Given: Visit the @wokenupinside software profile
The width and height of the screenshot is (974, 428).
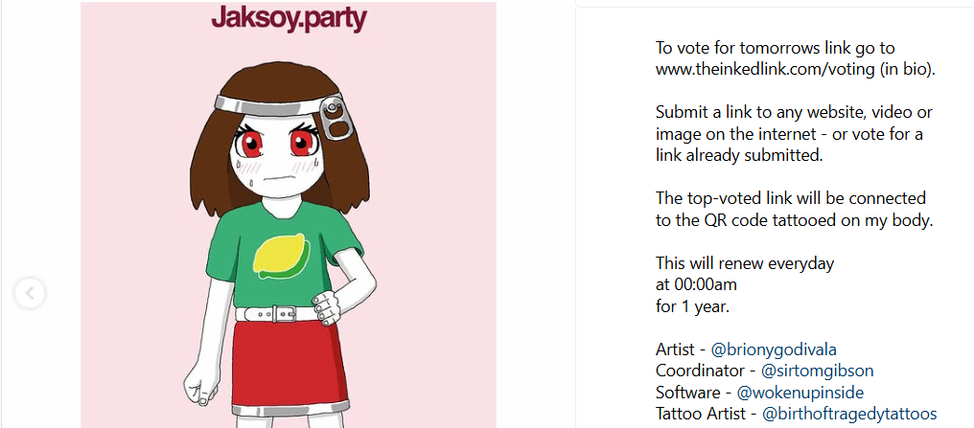Looking at the screenshot, I should point(798,393).
